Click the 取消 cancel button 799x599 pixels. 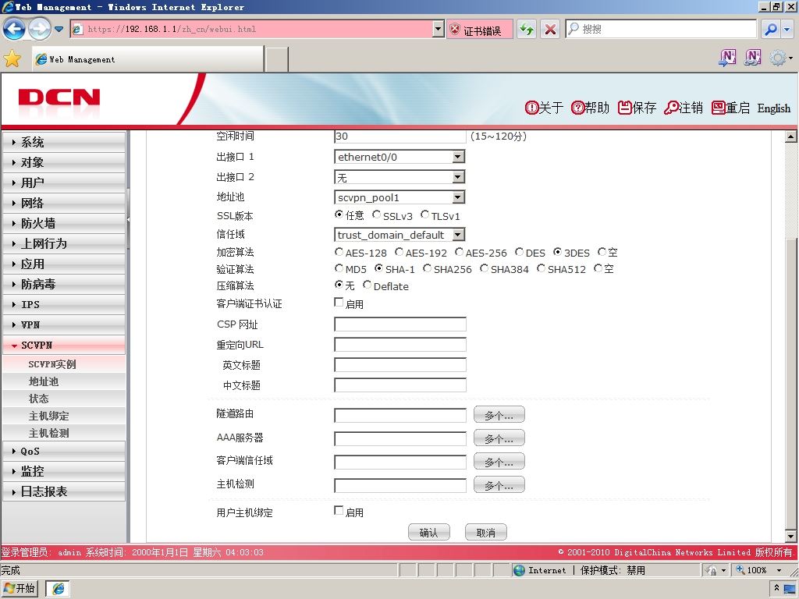point(486,532)
